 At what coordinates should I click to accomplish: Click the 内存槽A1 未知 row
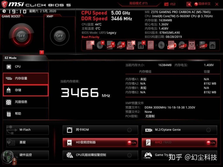[171, 79]
